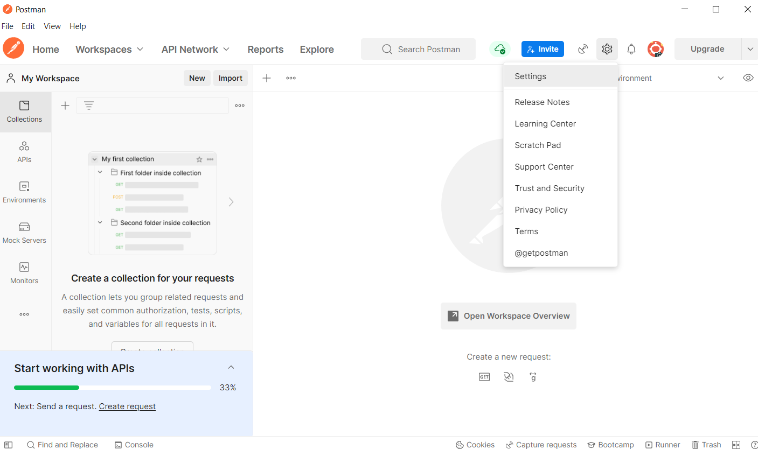The height and width of the screenshot is (449, 758).
Task: Select Privacy Policy menu entry
Action: click(560, 210)
